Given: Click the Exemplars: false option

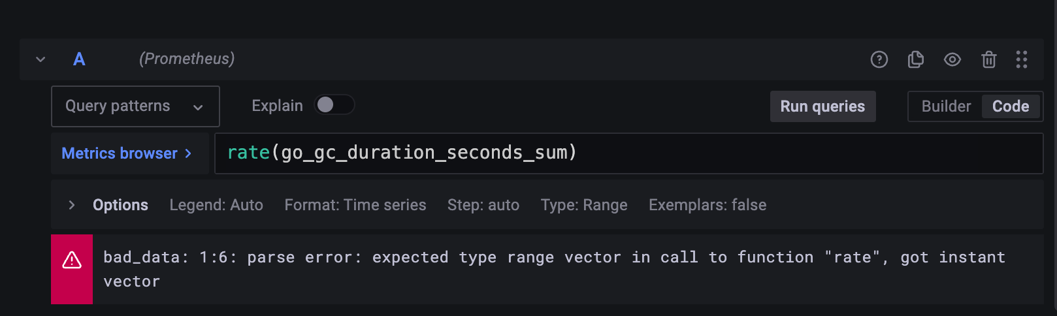Looking at the screenshot, I should (707, 205).
